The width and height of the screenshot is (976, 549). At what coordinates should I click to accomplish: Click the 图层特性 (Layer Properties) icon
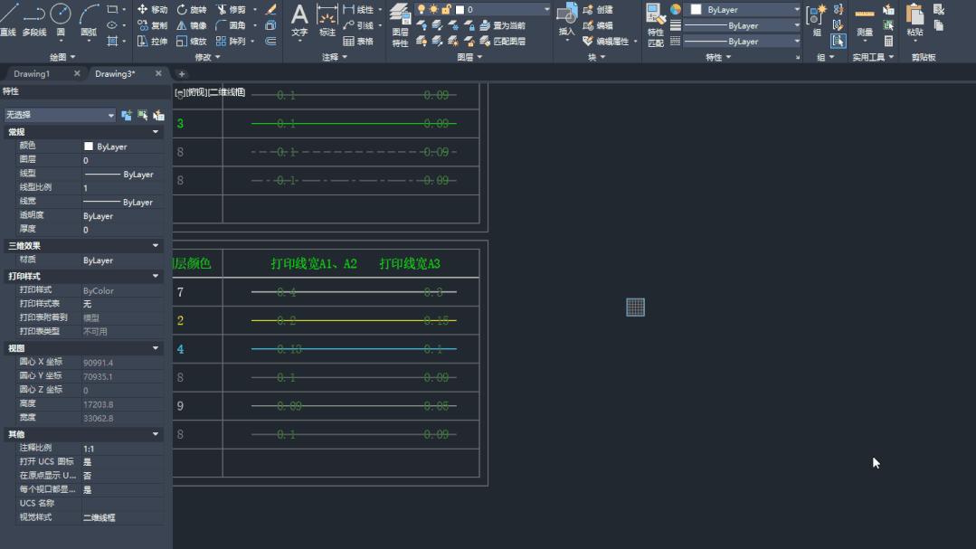tap(400, 24)
